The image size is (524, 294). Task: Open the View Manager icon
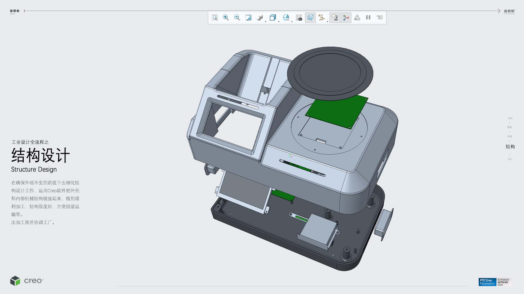(x=286, y=18)
